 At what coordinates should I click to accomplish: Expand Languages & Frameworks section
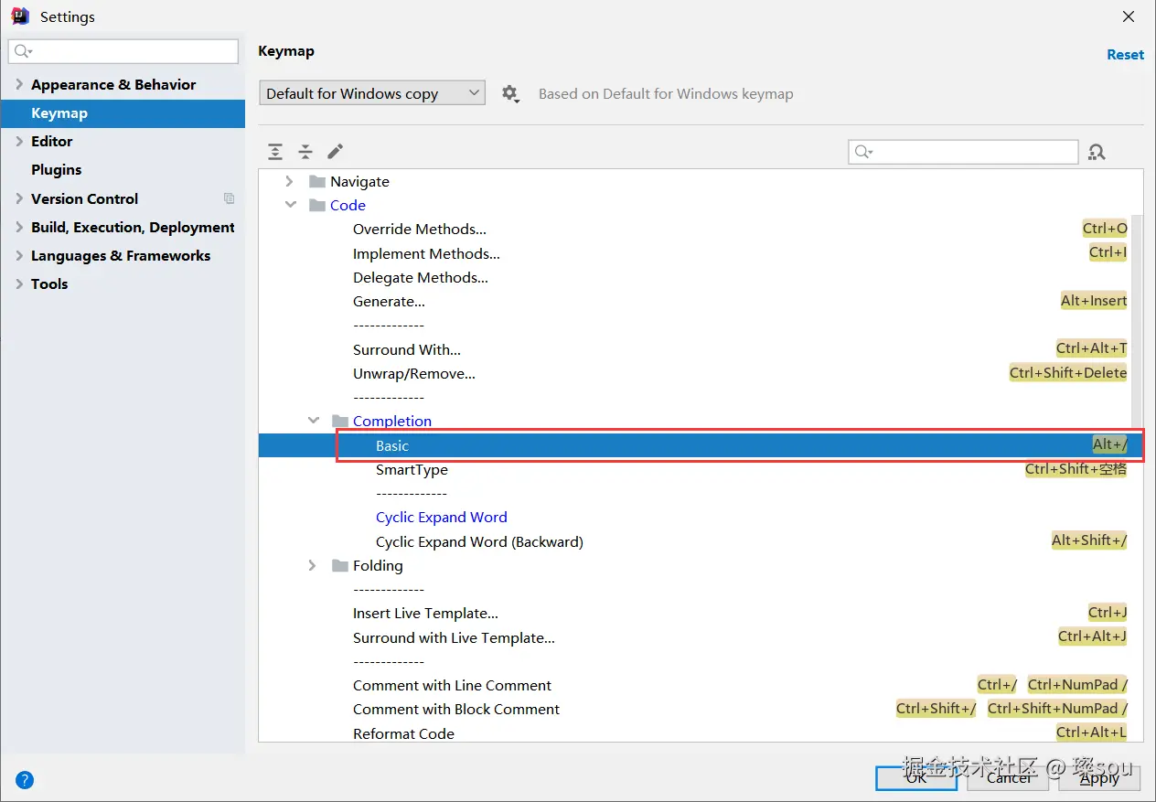tap(19, 255)
